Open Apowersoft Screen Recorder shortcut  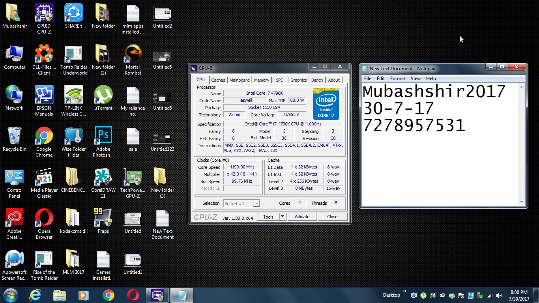[x=15, y=265]
